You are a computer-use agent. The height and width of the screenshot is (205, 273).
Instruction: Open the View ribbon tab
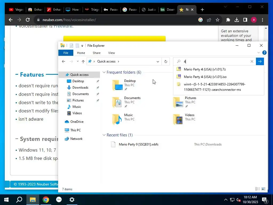click(111, 53)
